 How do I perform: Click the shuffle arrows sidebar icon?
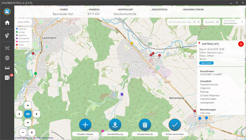[7, 48]
